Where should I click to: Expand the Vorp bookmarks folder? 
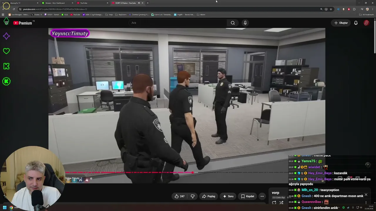point(109,14)
